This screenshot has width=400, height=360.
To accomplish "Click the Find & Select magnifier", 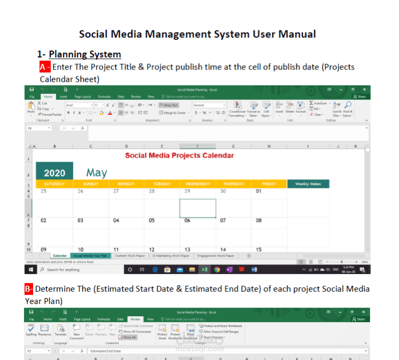I will [x=348, y=105].
